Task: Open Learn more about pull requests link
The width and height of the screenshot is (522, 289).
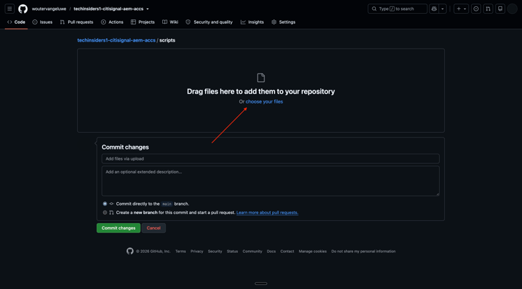Action: 267,213
